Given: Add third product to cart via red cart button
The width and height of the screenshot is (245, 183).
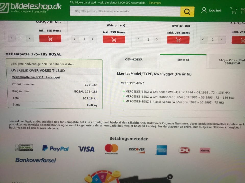Looking at the screenshot, I should coord(178,40).
